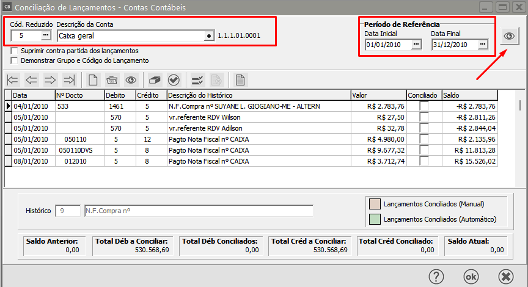Click the help question mark icon

[436, 276]
